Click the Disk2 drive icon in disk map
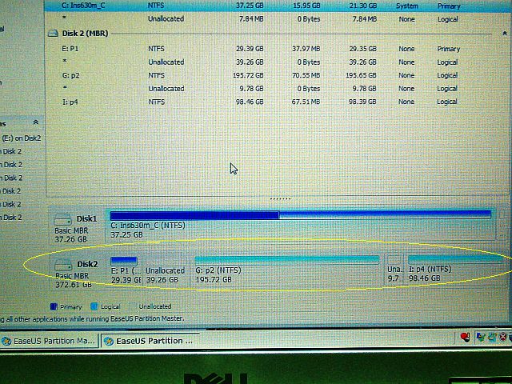 pos(63,265)
